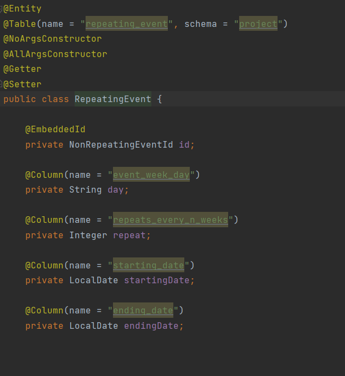Click the endingDate field name
This screenshot has width=345, height=376.
coord(151,326)
